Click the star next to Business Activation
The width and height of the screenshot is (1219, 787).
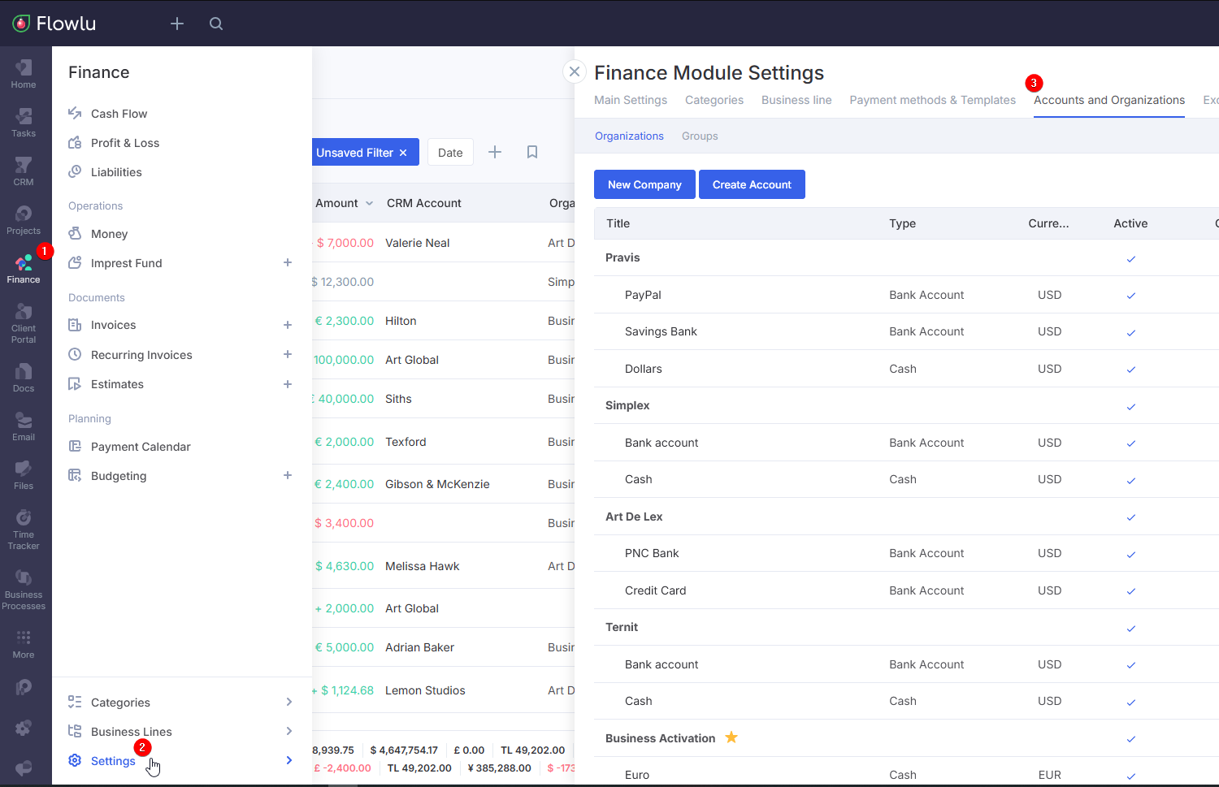pos(731,737)
